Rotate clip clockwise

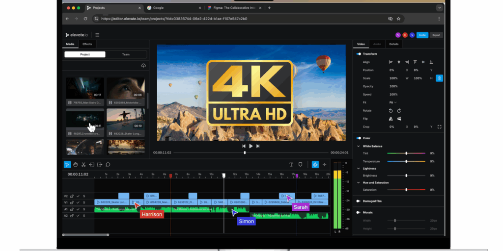[x=399, y=110]
